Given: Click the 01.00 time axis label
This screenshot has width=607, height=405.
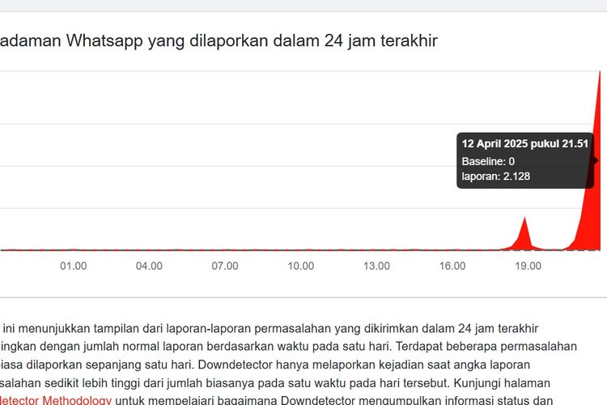Looking at the screenshot, I should [74, 266].
